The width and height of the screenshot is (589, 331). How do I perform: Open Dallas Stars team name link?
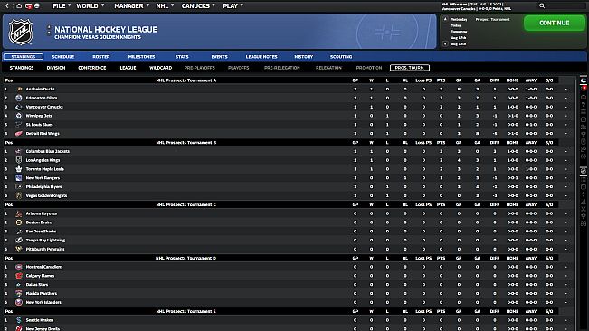[37, 285]
